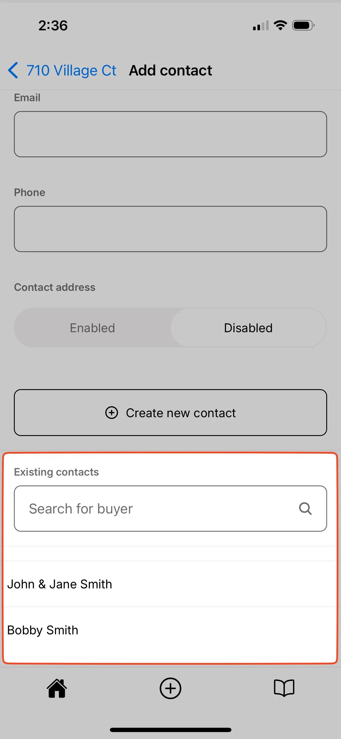Screen dimensions: 341x739
Task: Open the address book icon in bottom navigation
Action: (284, 688)
